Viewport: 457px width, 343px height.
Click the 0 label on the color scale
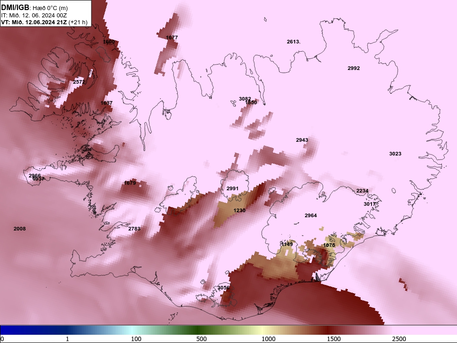(2, 339)
